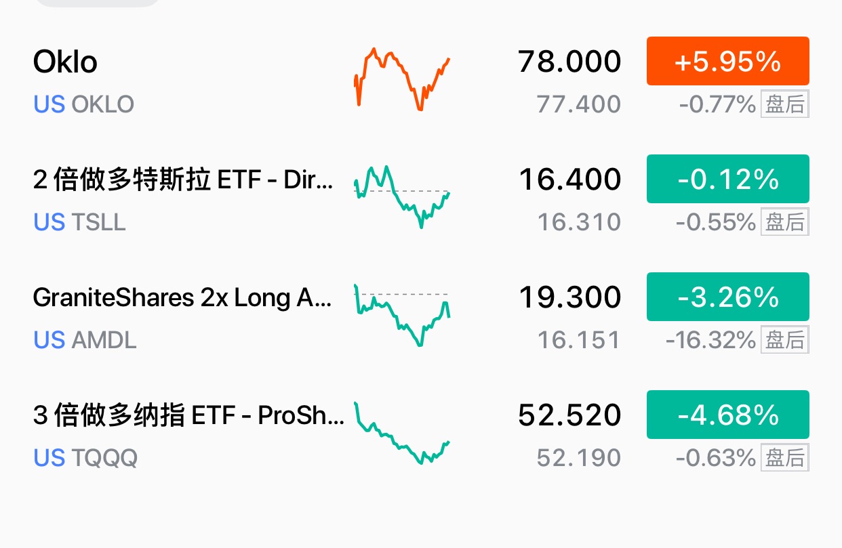The width and height of the screenshot is (842, 548).
Task: Open the Oklo stock row
Action: 66,62
